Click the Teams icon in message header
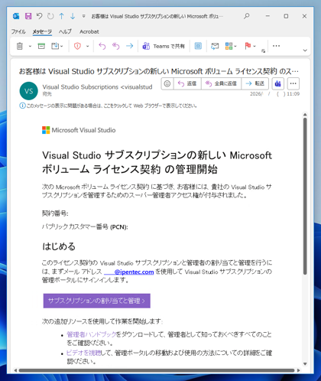 278,83
